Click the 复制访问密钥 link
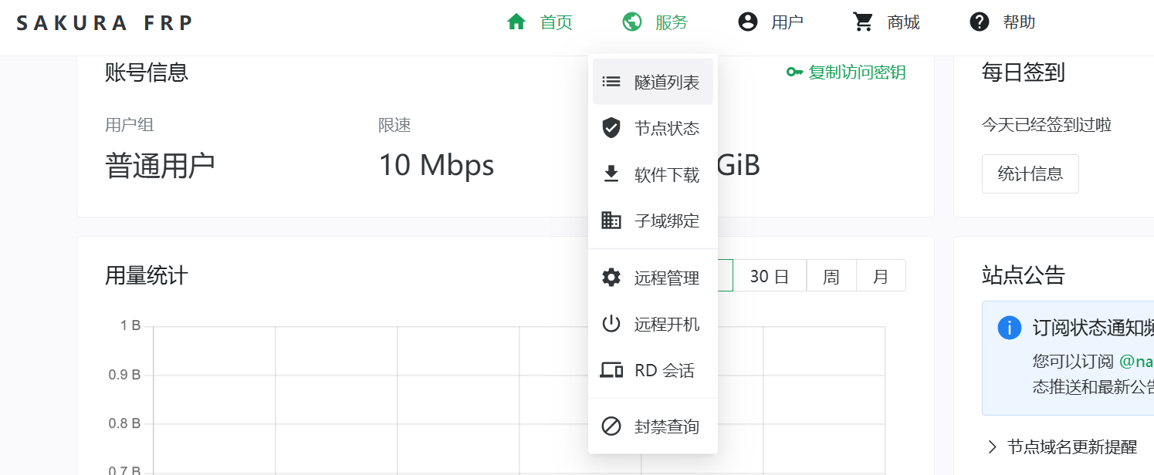The image size is (1154, 475). click(846, 72)
